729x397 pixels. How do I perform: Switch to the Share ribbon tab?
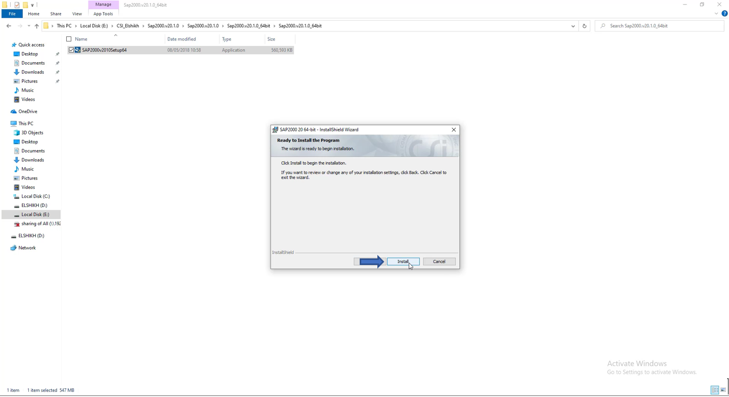tap(56, 14)
